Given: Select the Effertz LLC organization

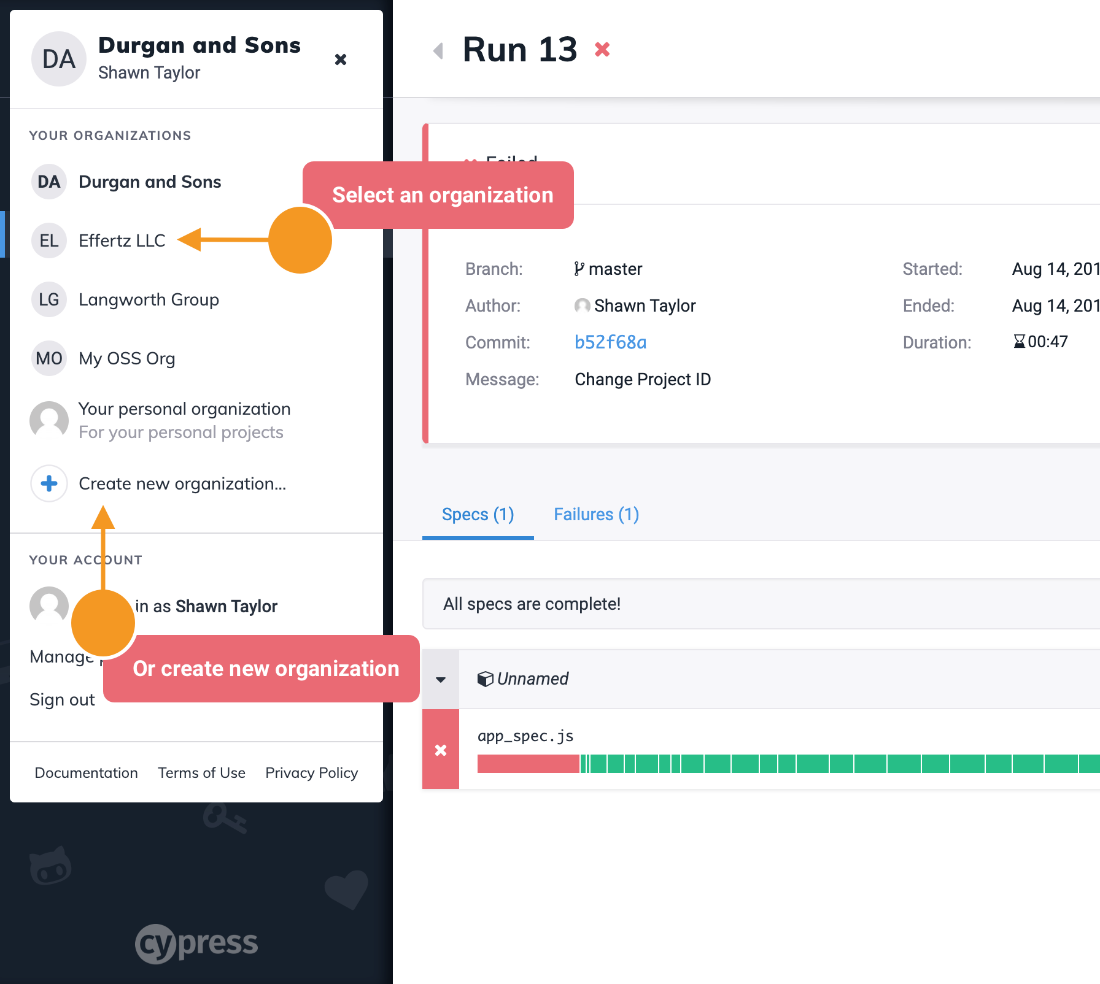Looking at the screenshot, I should pos(122,240).
